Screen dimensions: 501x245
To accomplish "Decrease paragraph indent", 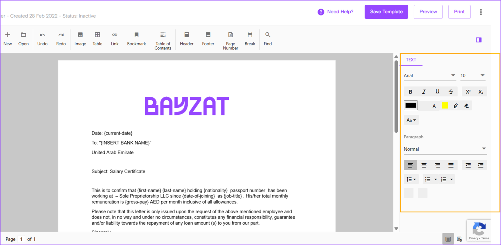I will click(x=468, y=165).
